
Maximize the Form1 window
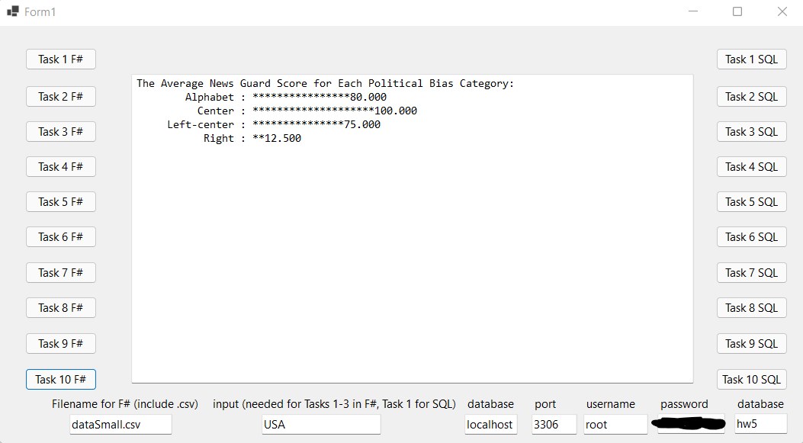(x=737, y=11)
